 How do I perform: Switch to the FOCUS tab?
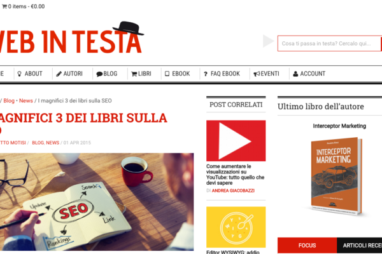click(308, 246)
